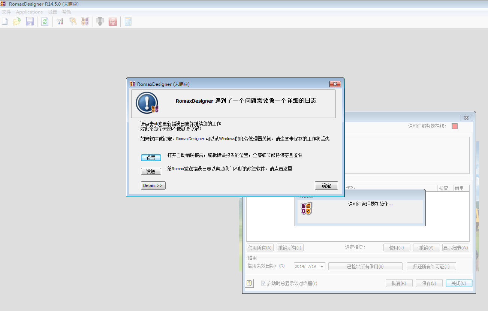Confirm the error dialog with 确定
This screenshot has width=488, height=311.
click(326, 185)
